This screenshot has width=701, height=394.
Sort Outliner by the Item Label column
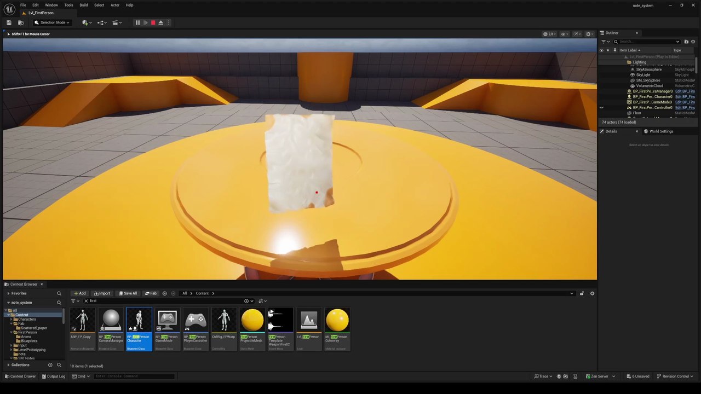coord(630,50)
